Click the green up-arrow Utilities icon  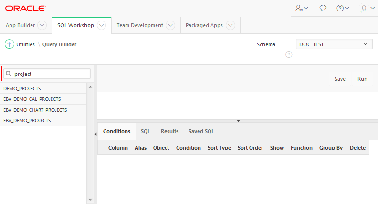[9, 44]
